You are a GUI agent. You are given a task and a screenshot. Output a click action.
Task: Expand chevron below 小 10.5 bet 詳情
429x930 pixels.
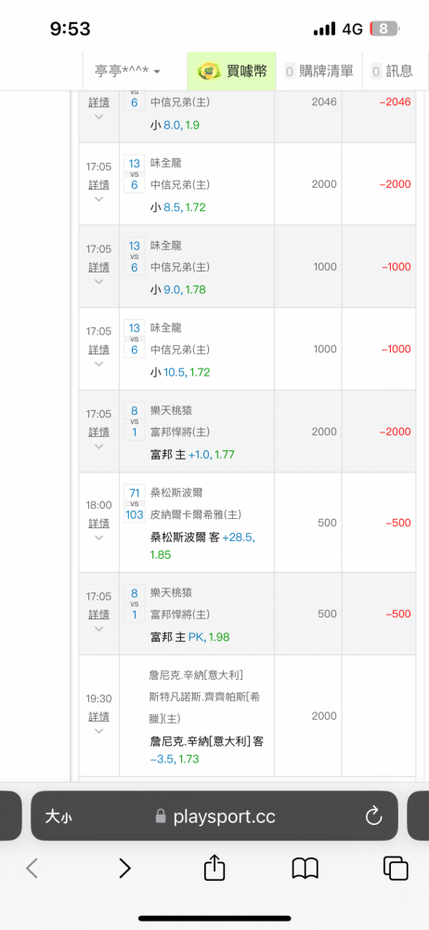coord(99,365)
